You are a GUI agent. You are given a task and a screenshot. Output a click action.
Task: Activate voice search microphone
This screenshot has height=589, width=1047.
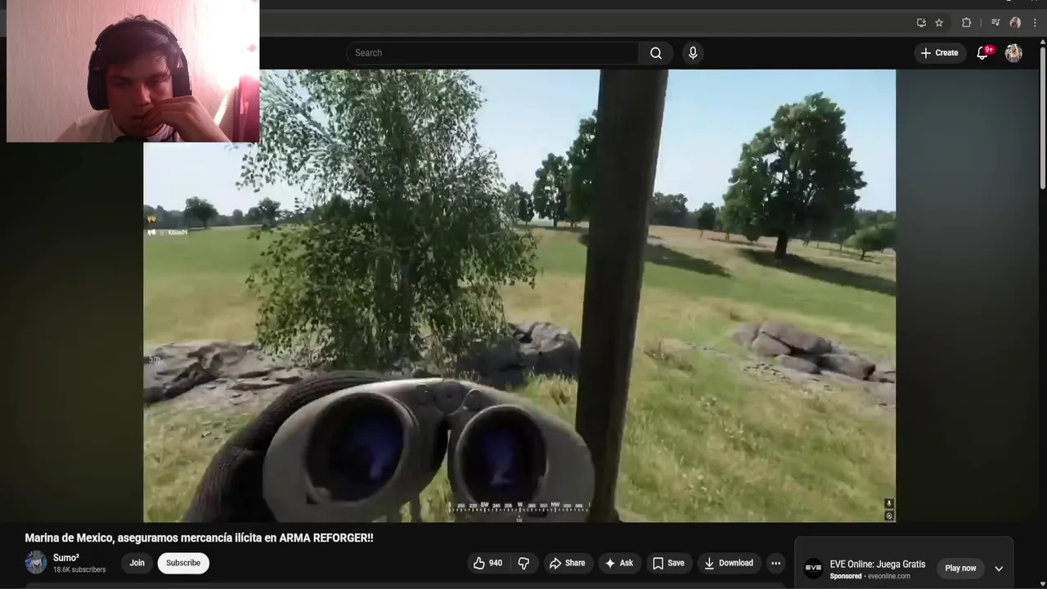[693, 53]
